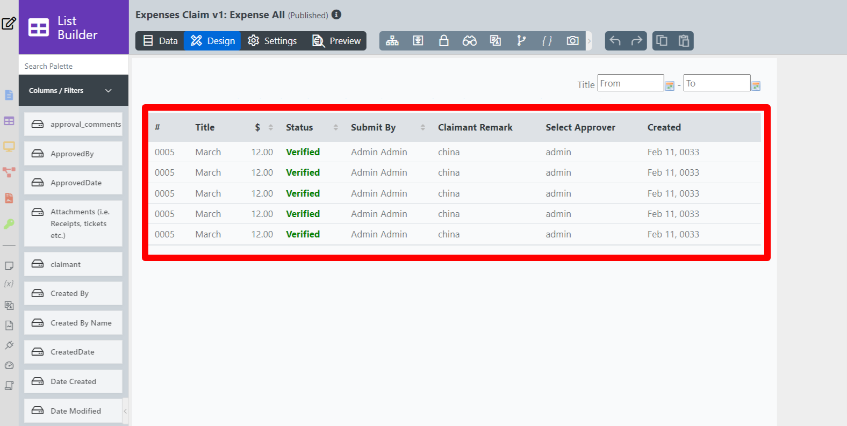
Task: Switch to the Data tab
Action: 160,41
